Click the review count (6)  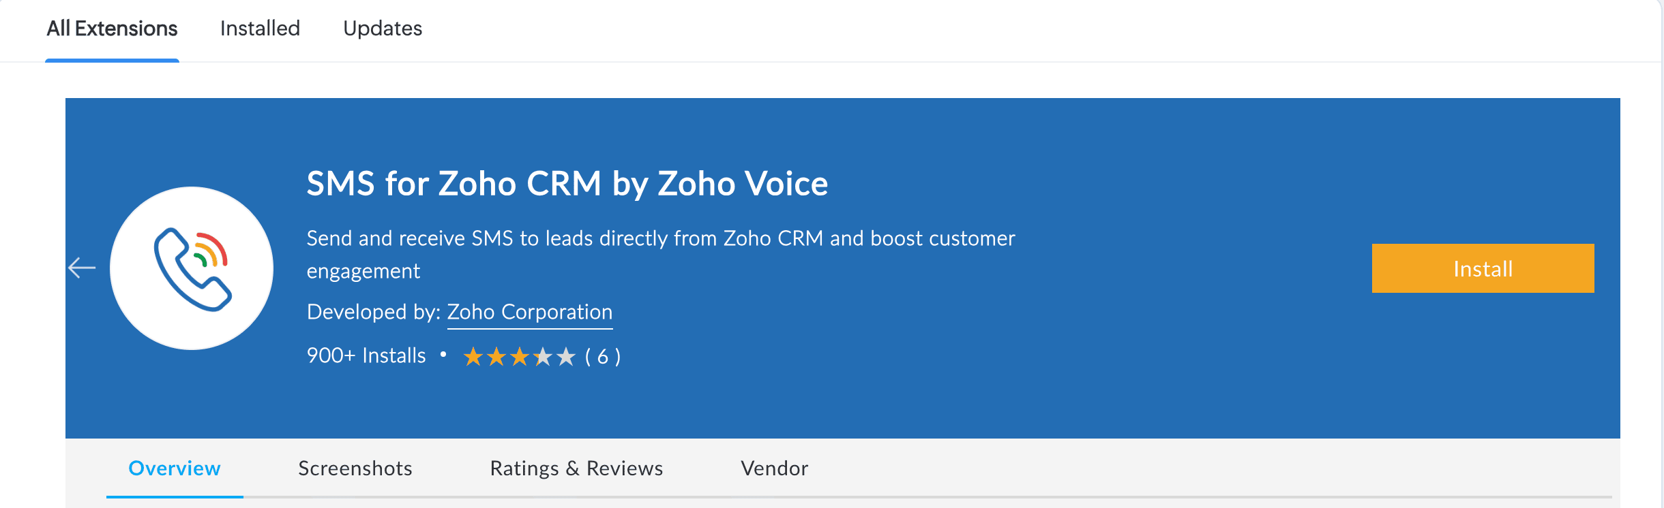point(603,356)
